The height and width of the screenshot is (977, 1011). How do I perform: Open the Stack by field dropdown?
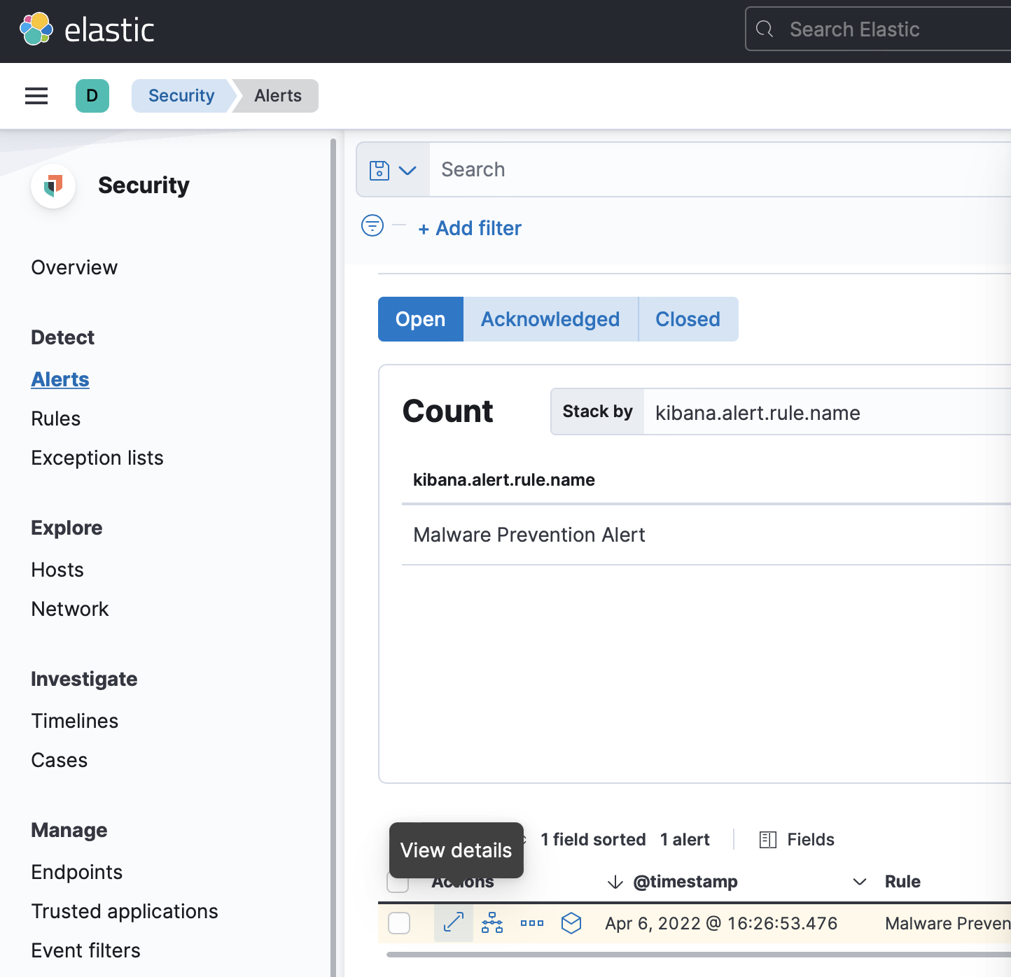pos(826,412)
